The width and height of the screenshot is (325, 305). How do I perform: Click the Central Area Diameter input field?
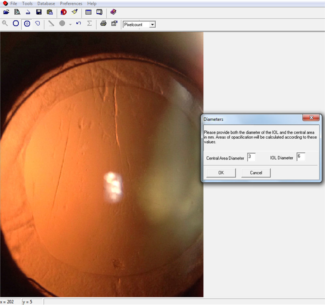point(251,157)
